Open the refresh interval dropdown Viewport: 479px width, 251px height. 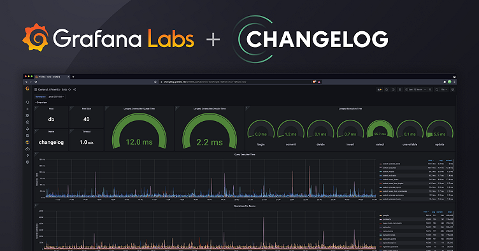tap(443, 89)
